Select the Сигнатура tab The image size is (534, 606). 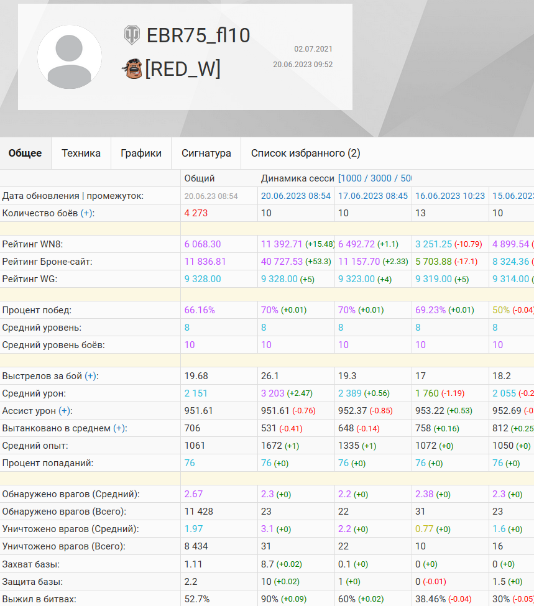pyautogui.click(x=206, y=154)
